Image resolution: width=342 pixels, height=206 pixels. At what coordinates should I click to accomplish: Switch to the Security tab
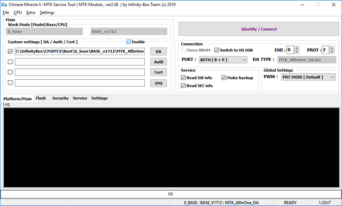click(60, 98)
